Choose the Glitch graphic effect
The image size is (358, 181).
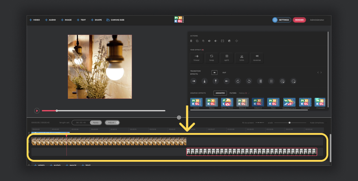(x=196, y=103)
